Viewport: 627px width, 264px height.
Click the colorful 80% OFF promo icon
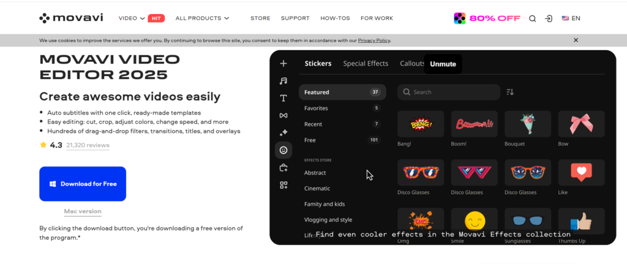click(x=460, y=18)
